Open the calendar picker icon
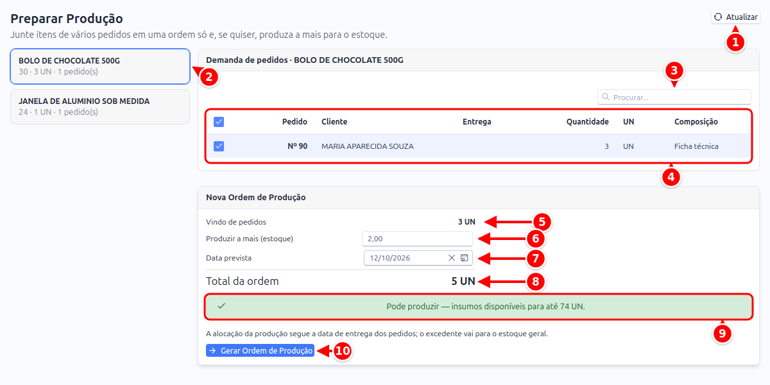 465,258
